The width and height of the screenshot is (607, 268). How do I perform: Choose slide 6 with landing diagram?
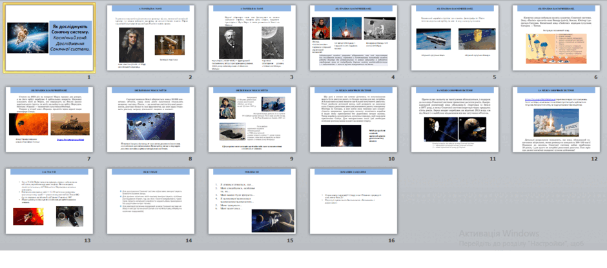coord(556,38)
